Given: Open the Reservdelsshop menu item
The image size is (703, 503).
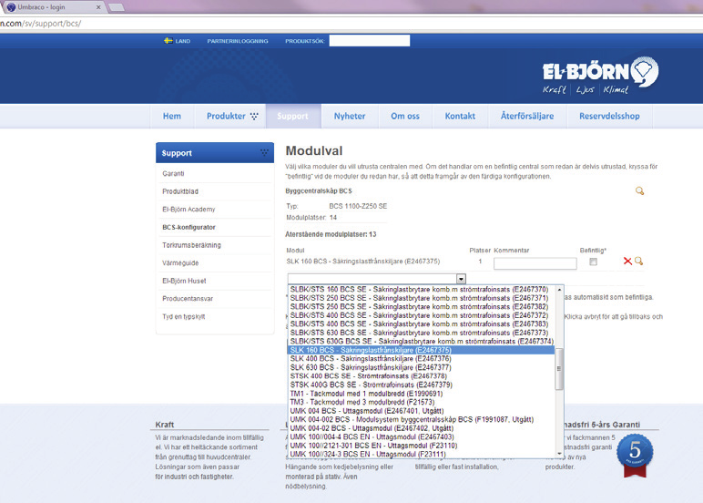Looking at the screenshot, I should [609, 117].
